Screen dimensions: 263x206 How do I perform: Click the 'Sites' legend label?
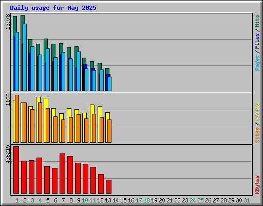point(257,135)
